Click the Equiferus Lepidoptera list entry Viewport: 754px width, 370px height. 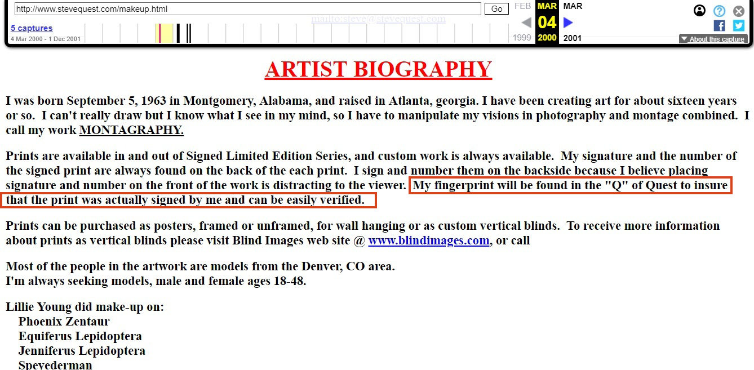[80, 336]
